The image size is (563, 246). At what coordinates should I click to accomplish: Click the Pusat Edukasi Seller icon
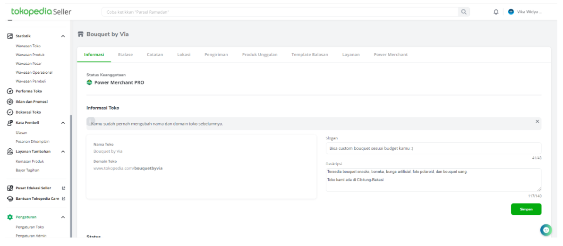tap(10, 188)
